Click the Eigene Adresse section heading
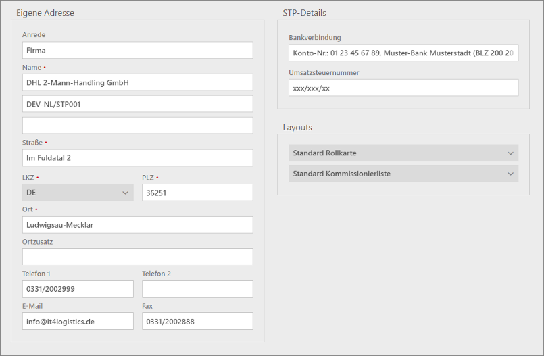This screenshot has height=356, width=544. tap(45, 13)
